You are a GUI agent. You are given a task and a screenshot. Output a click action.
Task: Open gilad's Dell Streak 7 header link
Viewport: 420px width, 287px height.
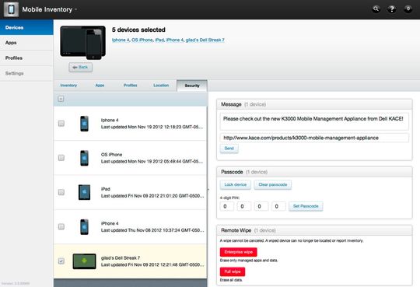tap(205, 40)
